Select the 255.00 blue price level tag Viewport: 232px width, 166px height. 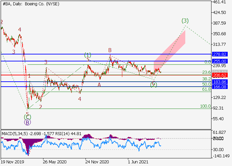pyautogui.click(x=220, y=61)
